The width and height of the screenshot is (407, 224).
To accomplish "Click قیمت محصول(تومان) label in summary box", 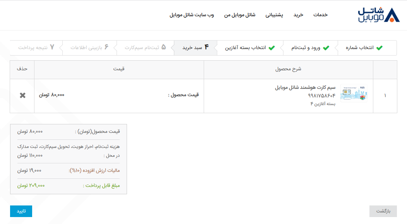I will (97, 132).
